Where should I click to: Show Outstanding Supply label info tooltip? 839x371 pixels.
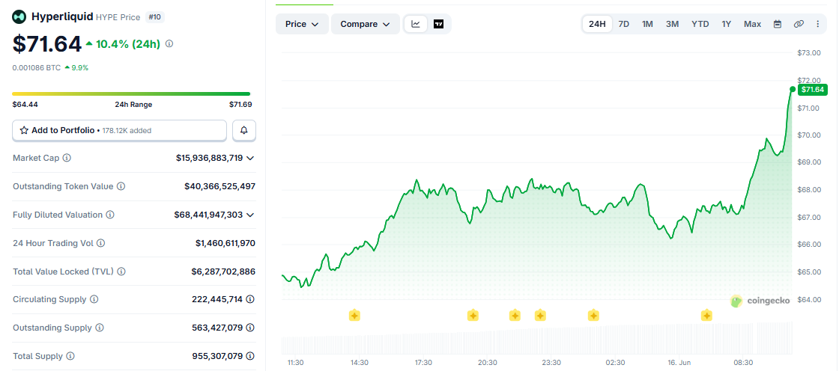coord(99,328)
